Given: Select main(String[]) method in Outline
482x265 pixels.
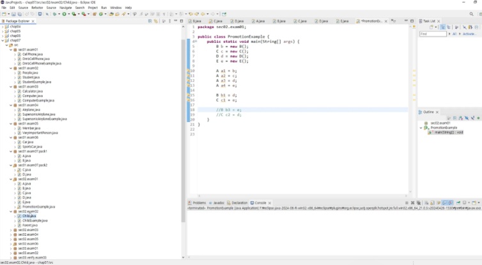Looking at the screenshot, I should coord(446,132).
